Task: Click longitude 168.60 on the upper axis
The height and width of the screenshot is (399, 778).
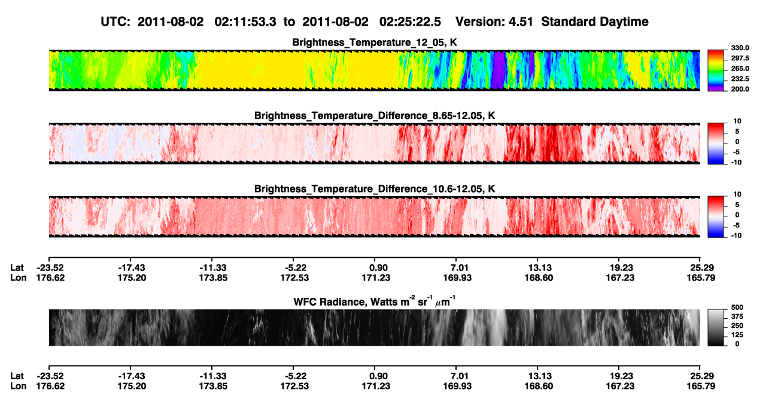Action: tap(537, 278)
